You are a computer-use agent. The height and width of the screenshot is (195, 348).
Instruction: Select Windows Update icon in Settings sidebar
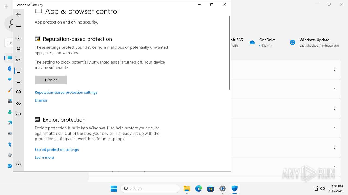[10, 166]
